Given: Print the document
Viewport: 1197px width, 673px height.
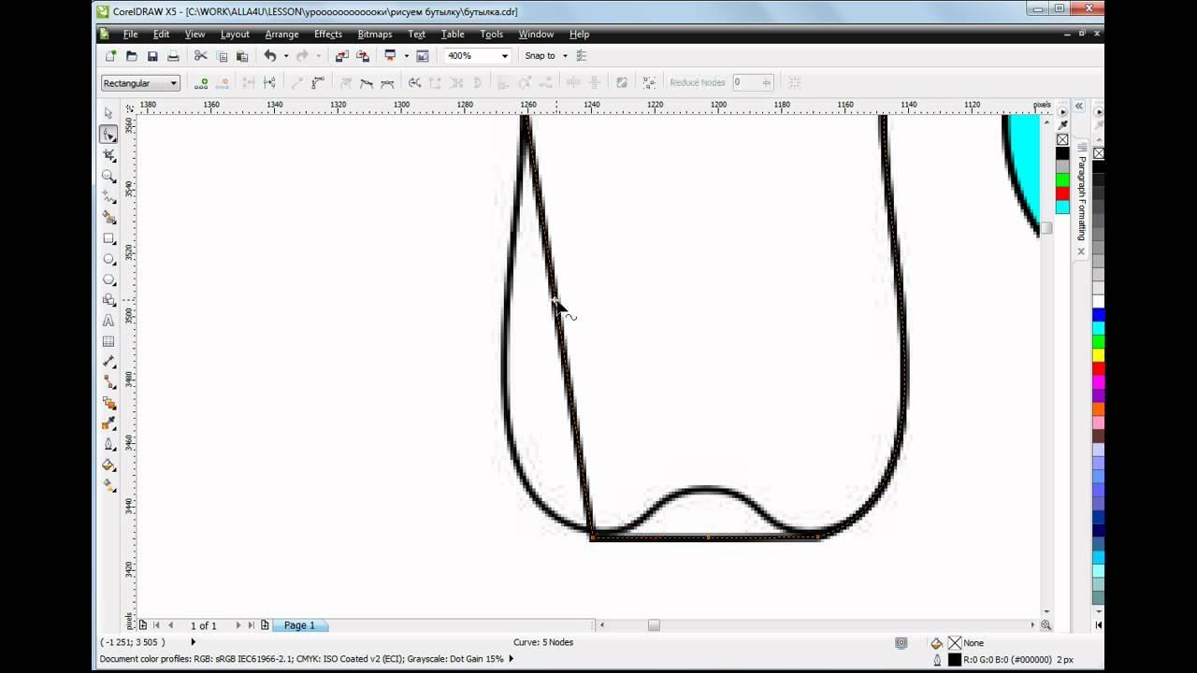Looking at the screenshot, I should pyautogui.click(x=173, y=56).
